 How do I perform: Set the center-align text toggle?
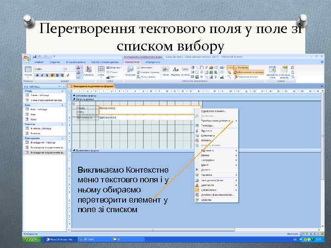tap(57, 75)
